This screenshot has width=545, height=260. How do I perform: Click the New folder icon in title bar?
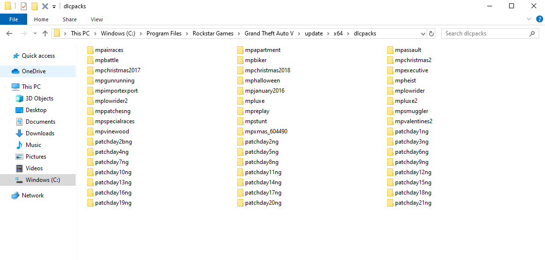click(x=34, y=6)
